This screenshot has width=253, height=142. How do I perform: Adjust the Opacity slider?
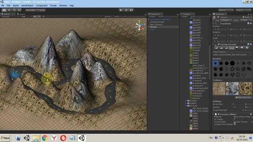(x=238, y=107)
